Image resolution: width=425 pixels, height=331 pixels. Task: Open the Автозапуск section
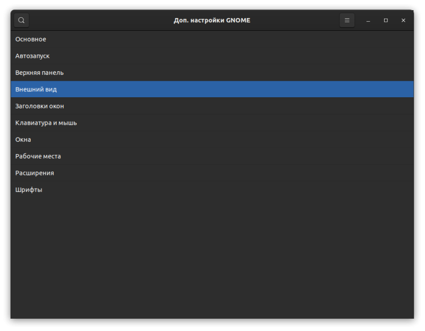(x=212, y=56)
